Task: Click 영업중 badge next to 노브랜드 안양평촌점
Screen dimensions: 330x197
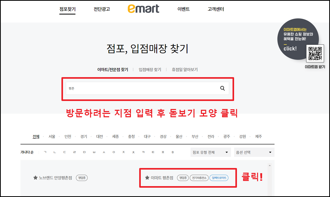Action: click(x=82, y=178)
